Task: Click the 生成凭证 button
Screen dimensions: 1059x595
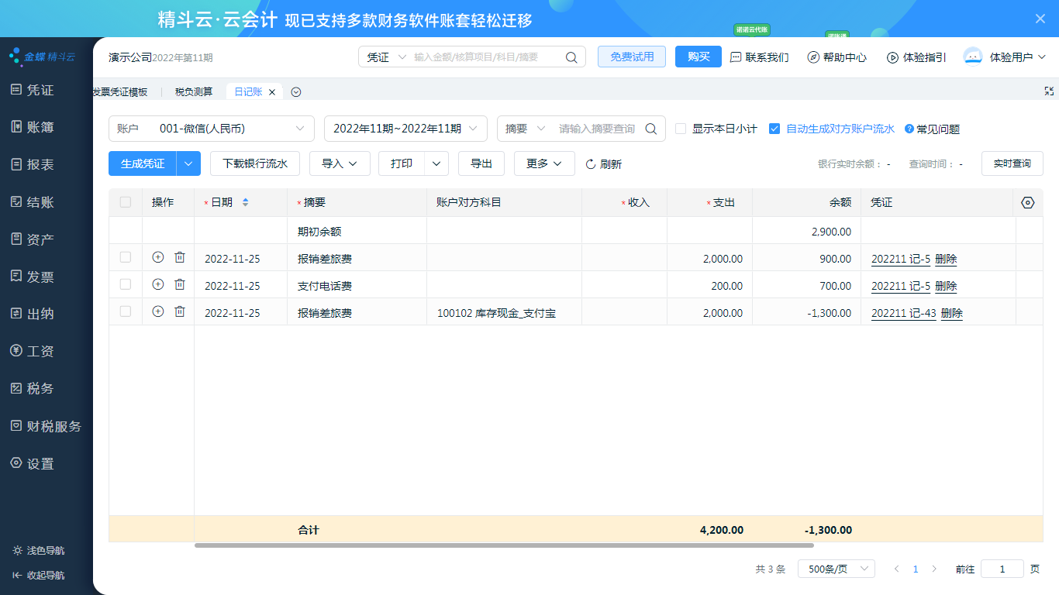Action: pos(143,163)
